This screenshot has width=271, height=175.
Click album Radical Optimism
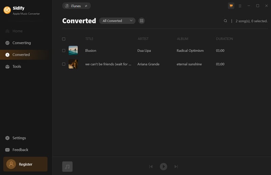click(190, 51)
